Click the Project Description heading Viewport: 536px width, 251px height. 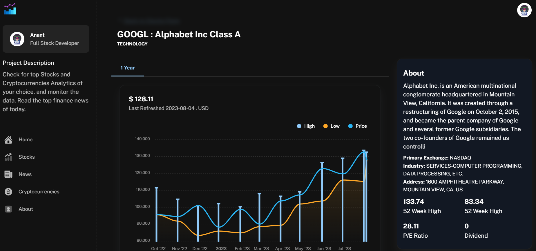(28, 63)
